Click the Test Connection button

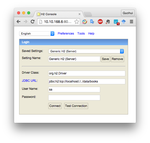(x=76, y=106)
